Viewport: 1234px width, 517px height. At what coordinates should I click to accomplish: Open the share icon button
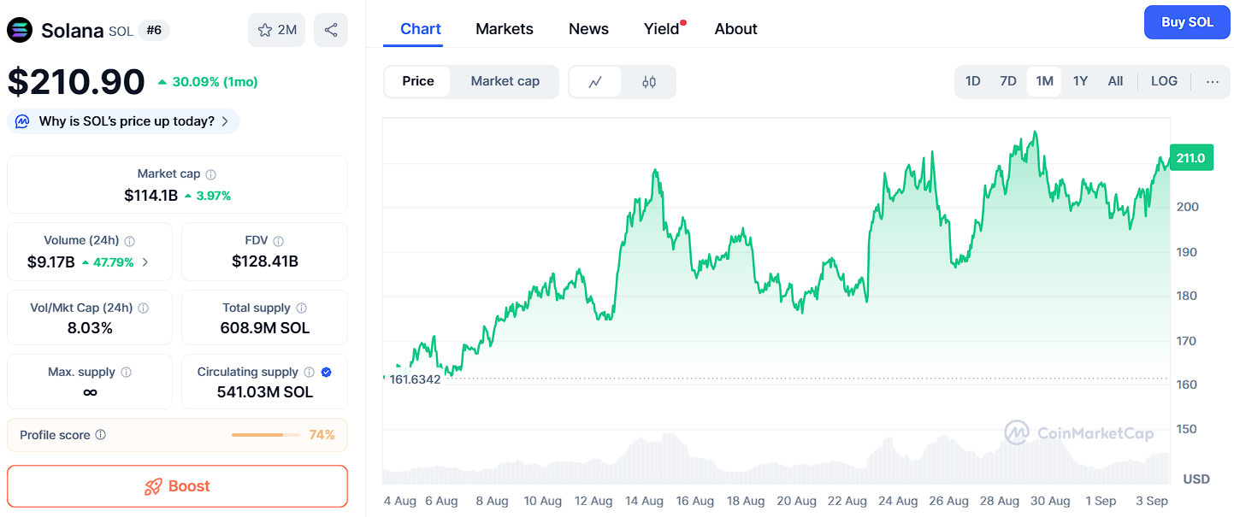click(x=331, y=30)
